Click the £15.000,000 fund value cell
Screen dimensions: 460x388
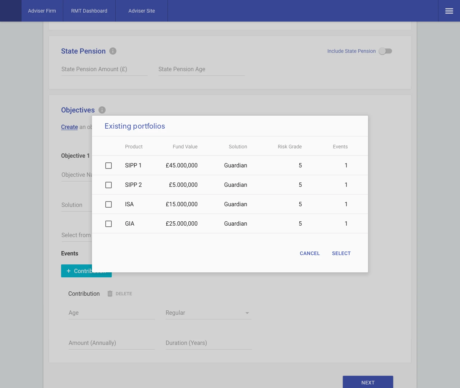(181, 204)
